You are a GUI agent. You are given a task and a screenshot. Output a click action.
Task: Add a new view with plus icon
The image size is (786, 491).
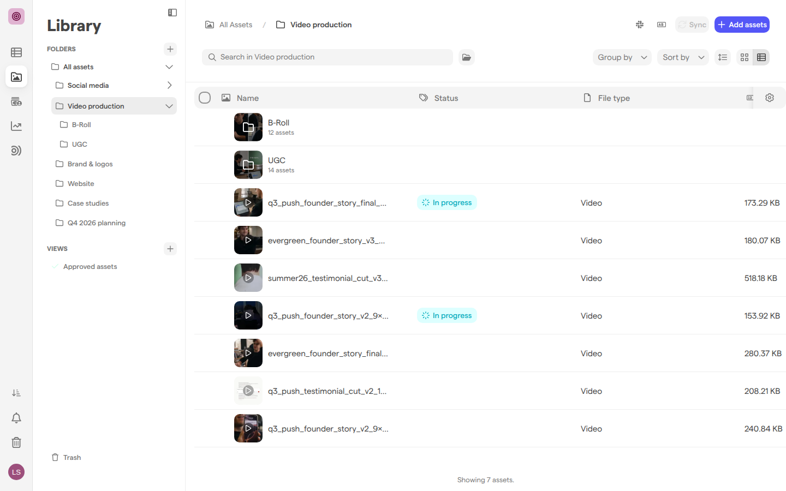[x=170, y=249]
